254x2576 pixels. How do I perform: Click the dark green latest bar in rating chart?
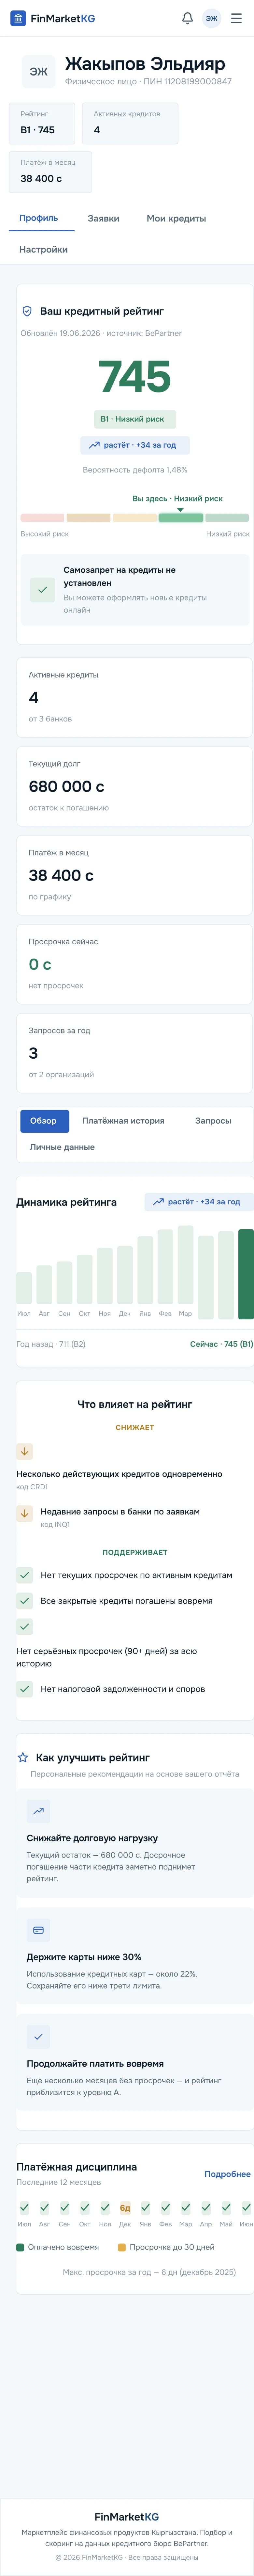[246, 1274]
